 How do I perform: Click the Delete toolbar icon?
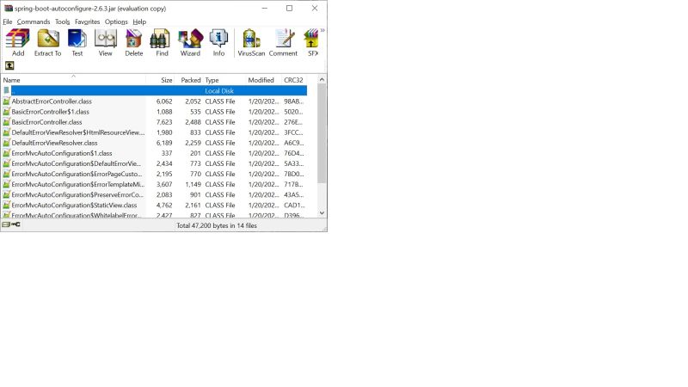[134, 42]
